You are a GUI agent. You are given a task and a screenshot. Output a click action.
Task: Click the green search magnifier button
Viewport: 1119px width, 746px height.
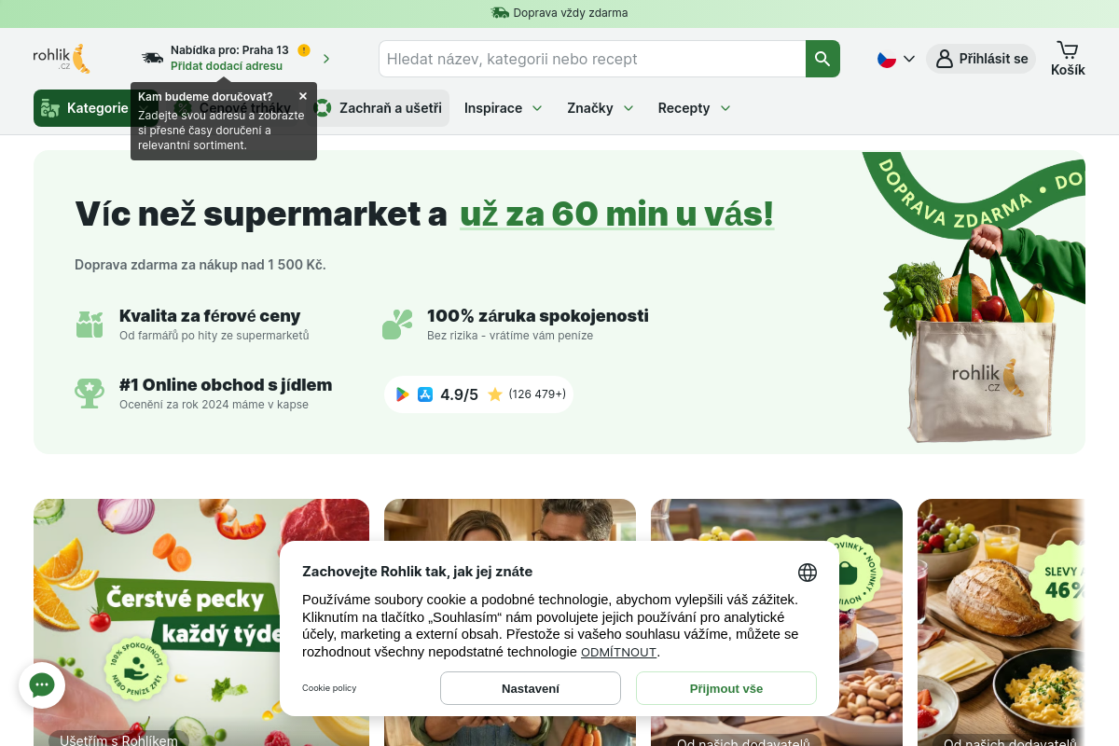(822, 59)
